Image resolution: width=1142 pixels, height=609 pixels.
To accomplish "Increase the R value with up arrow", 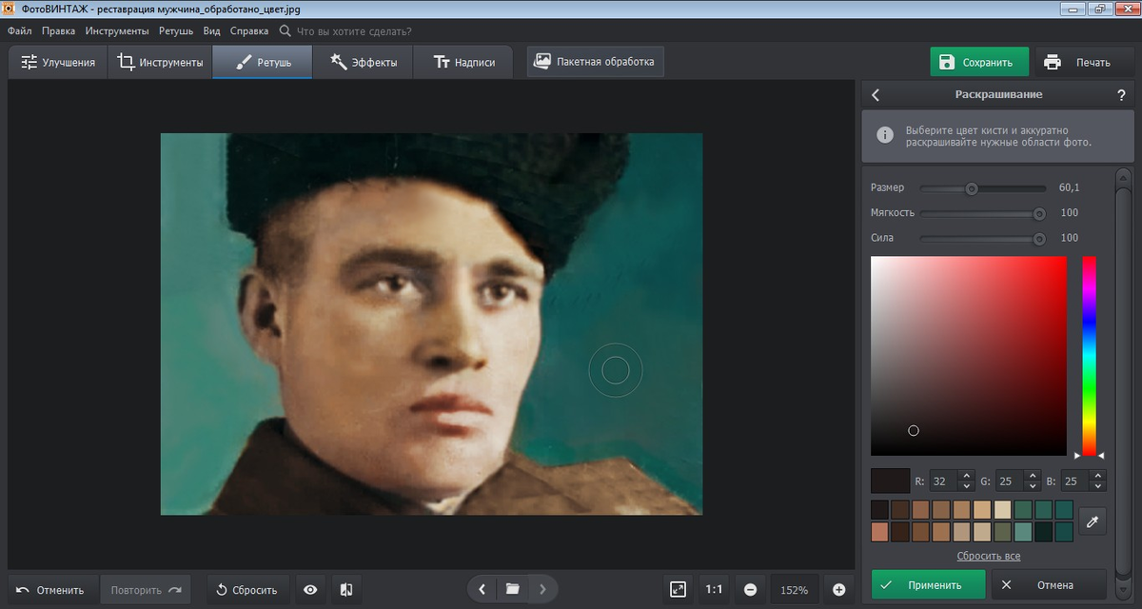I will coord(967,476).
